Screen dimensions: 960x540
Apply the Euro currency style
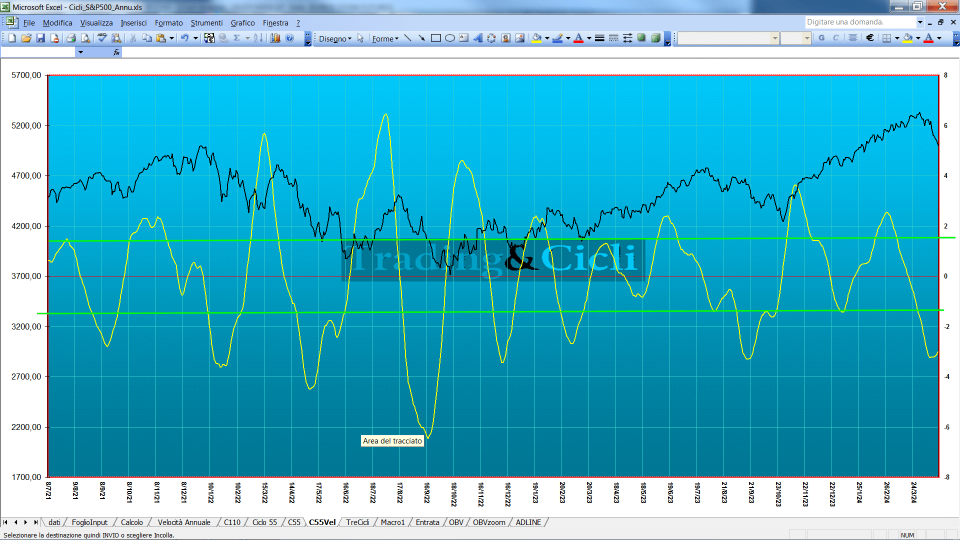[x=870, y=38]
